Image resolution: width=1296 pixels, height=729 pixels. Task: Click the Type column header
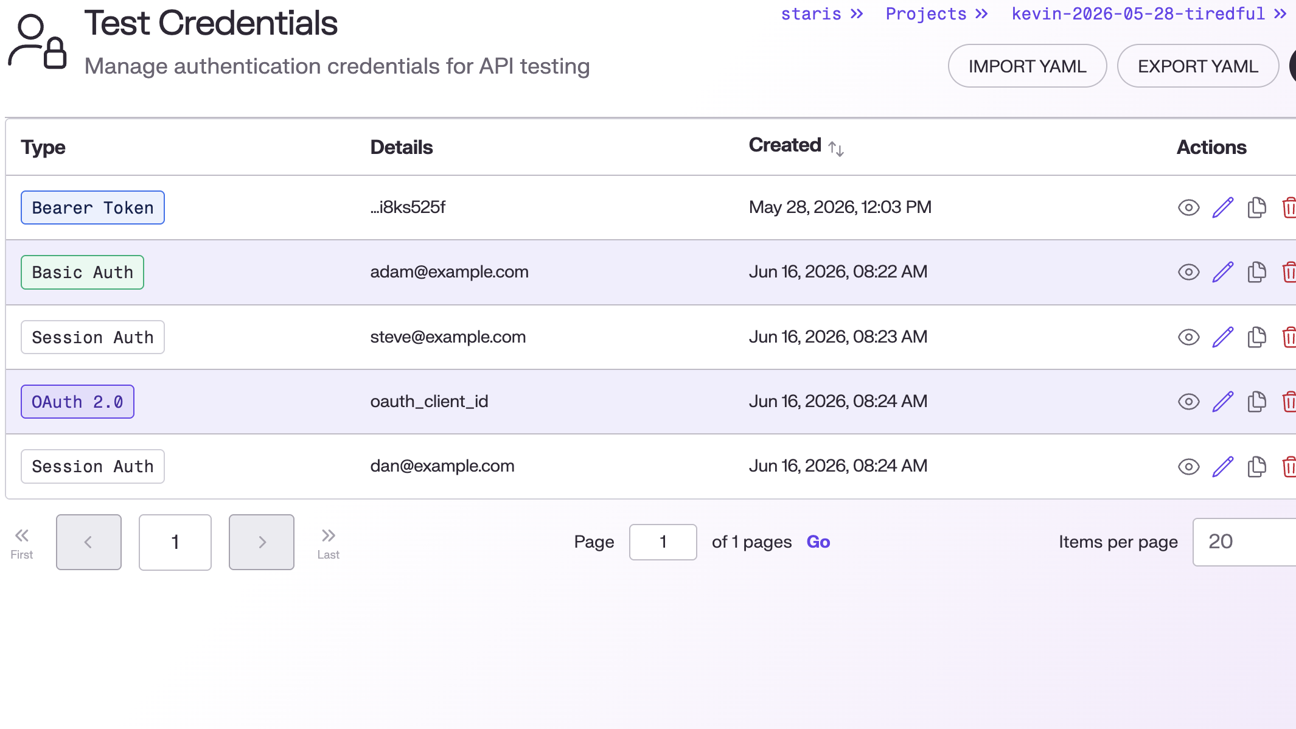point(43,148)
